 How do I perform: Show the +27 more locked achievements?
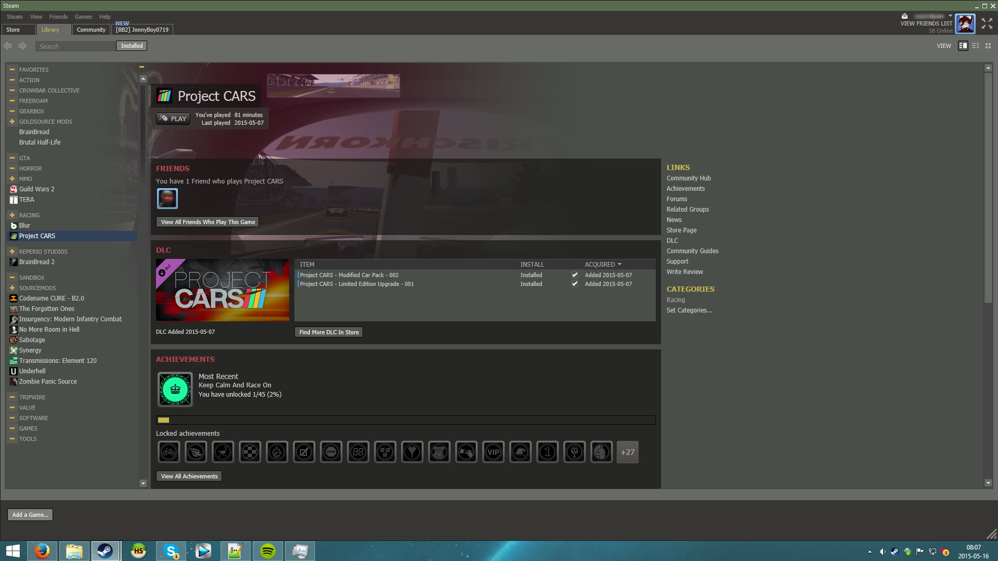point(627,452)
